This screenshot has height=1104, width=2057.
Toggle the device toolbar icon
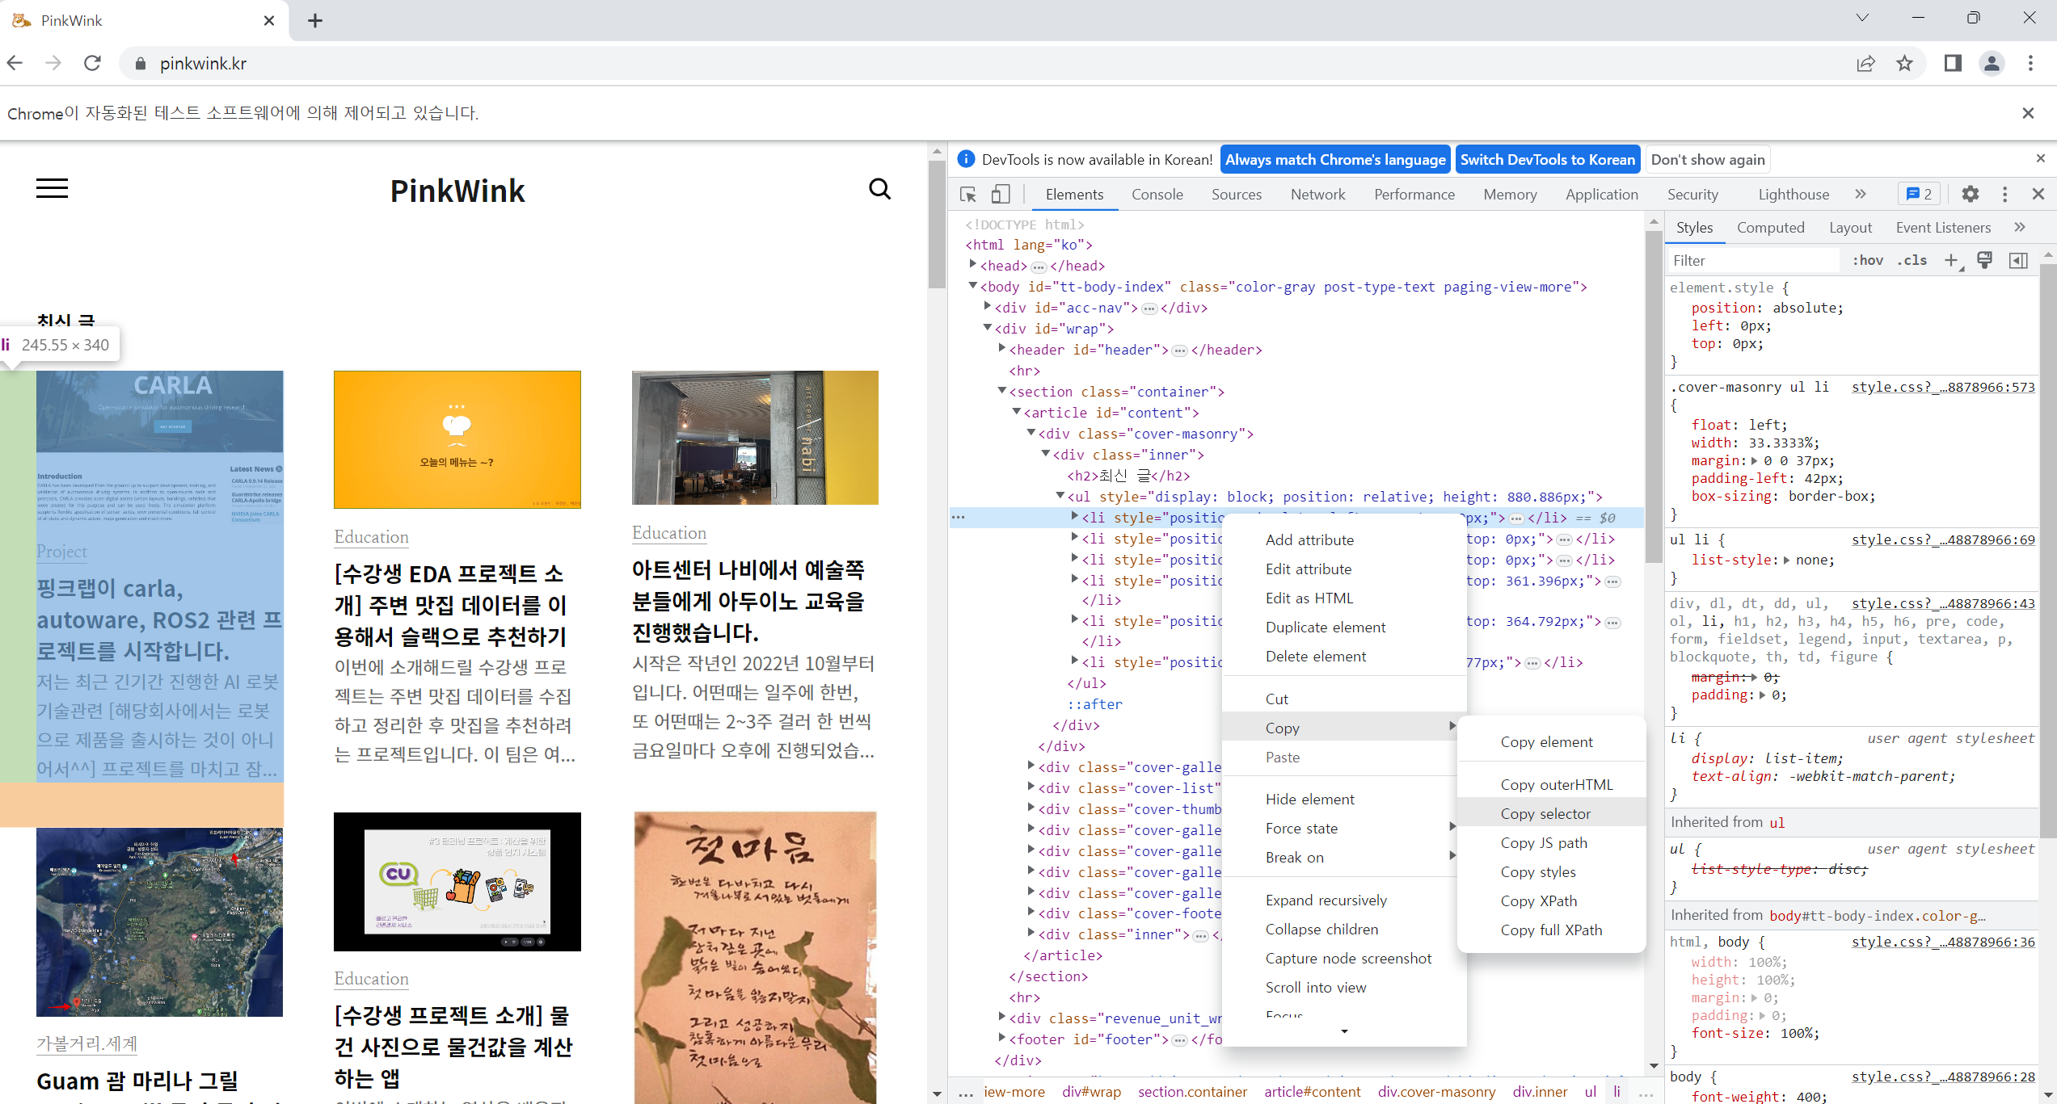click(1001, 195)
